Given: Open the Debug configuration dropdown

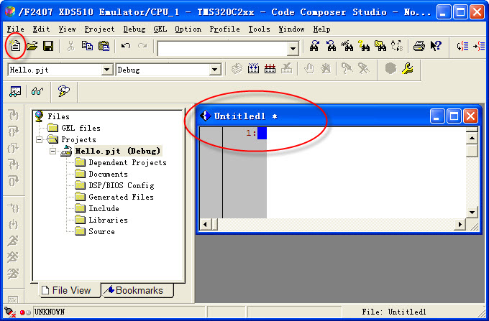Looking at the screenshot, I should coord(214,70).
